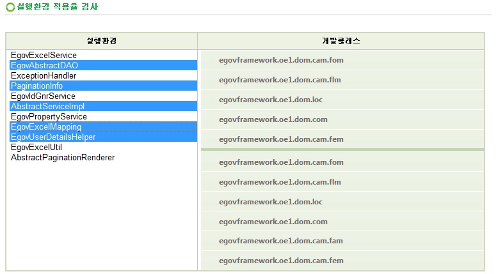Choose EgovIdGnrService from the list

[43, 96]
